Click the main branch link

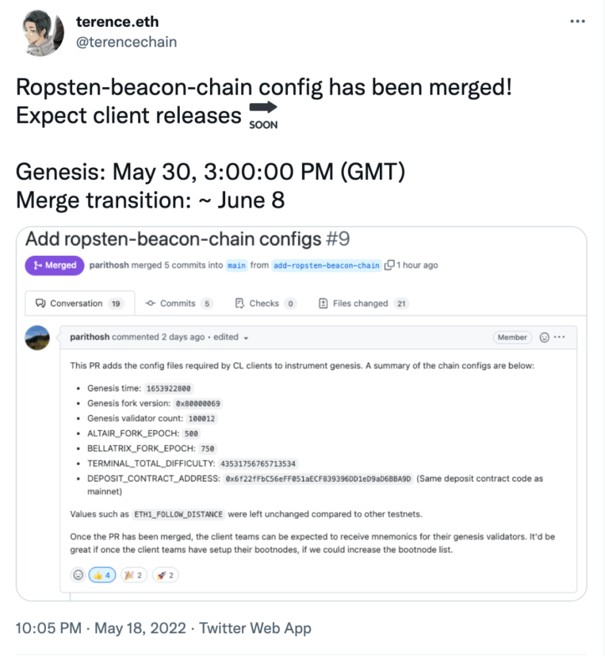[x=237, y=265]
